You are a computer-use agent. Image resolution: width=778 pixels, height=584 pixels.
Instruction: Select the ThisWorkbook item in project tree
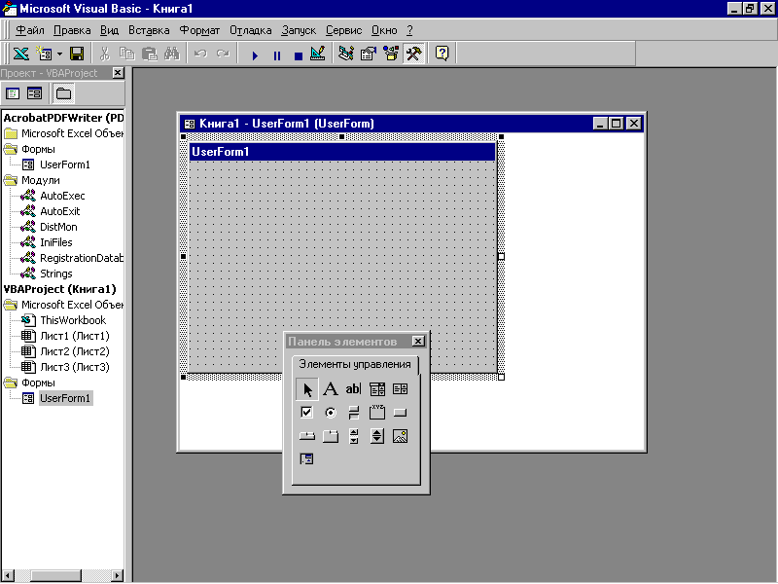(x=72, y=320)
